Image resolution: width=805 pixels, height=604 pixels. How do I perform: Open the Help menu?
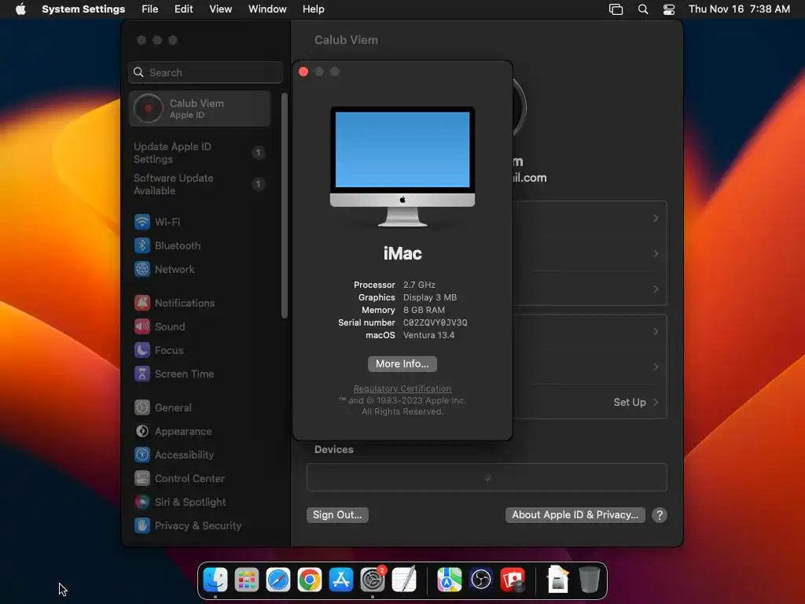[313, 9]
